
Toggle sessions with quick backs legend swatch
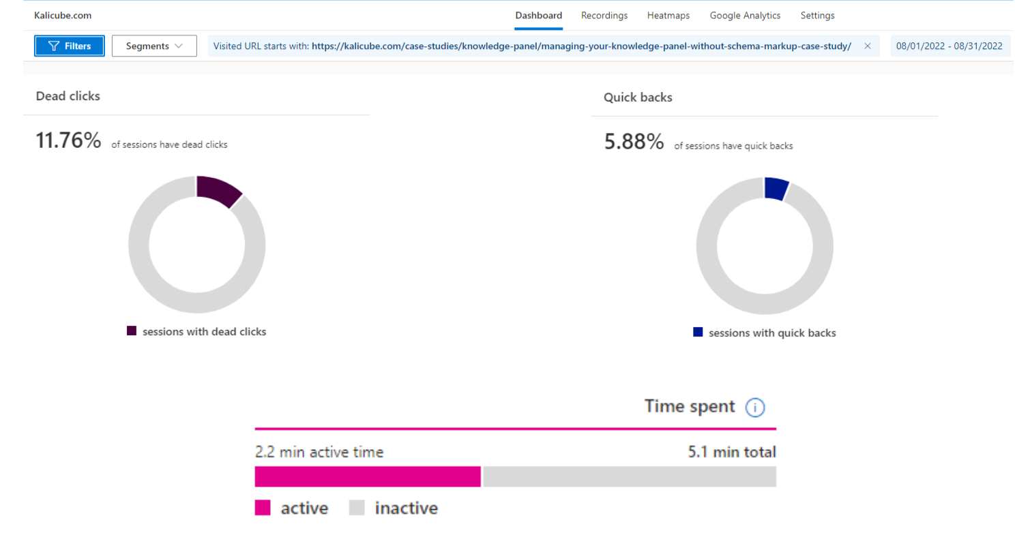click(698, 333)
